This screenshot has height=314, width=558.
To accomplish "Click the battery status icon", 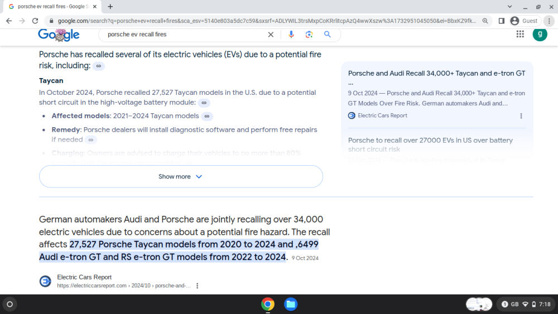I will (x=534, y=305).
